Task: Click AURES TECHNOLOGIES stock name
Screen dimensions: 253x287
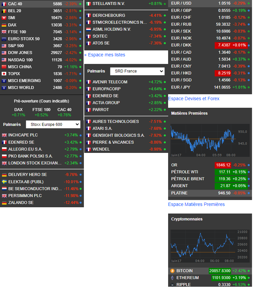Action: click(116, 122)
